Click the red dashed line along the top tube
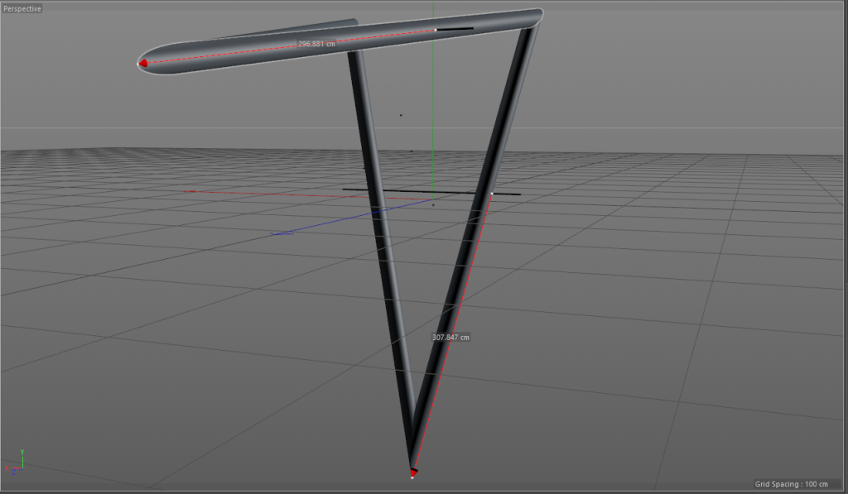The height and width of the screenshot is (494, 848). [x=248, y=50]
